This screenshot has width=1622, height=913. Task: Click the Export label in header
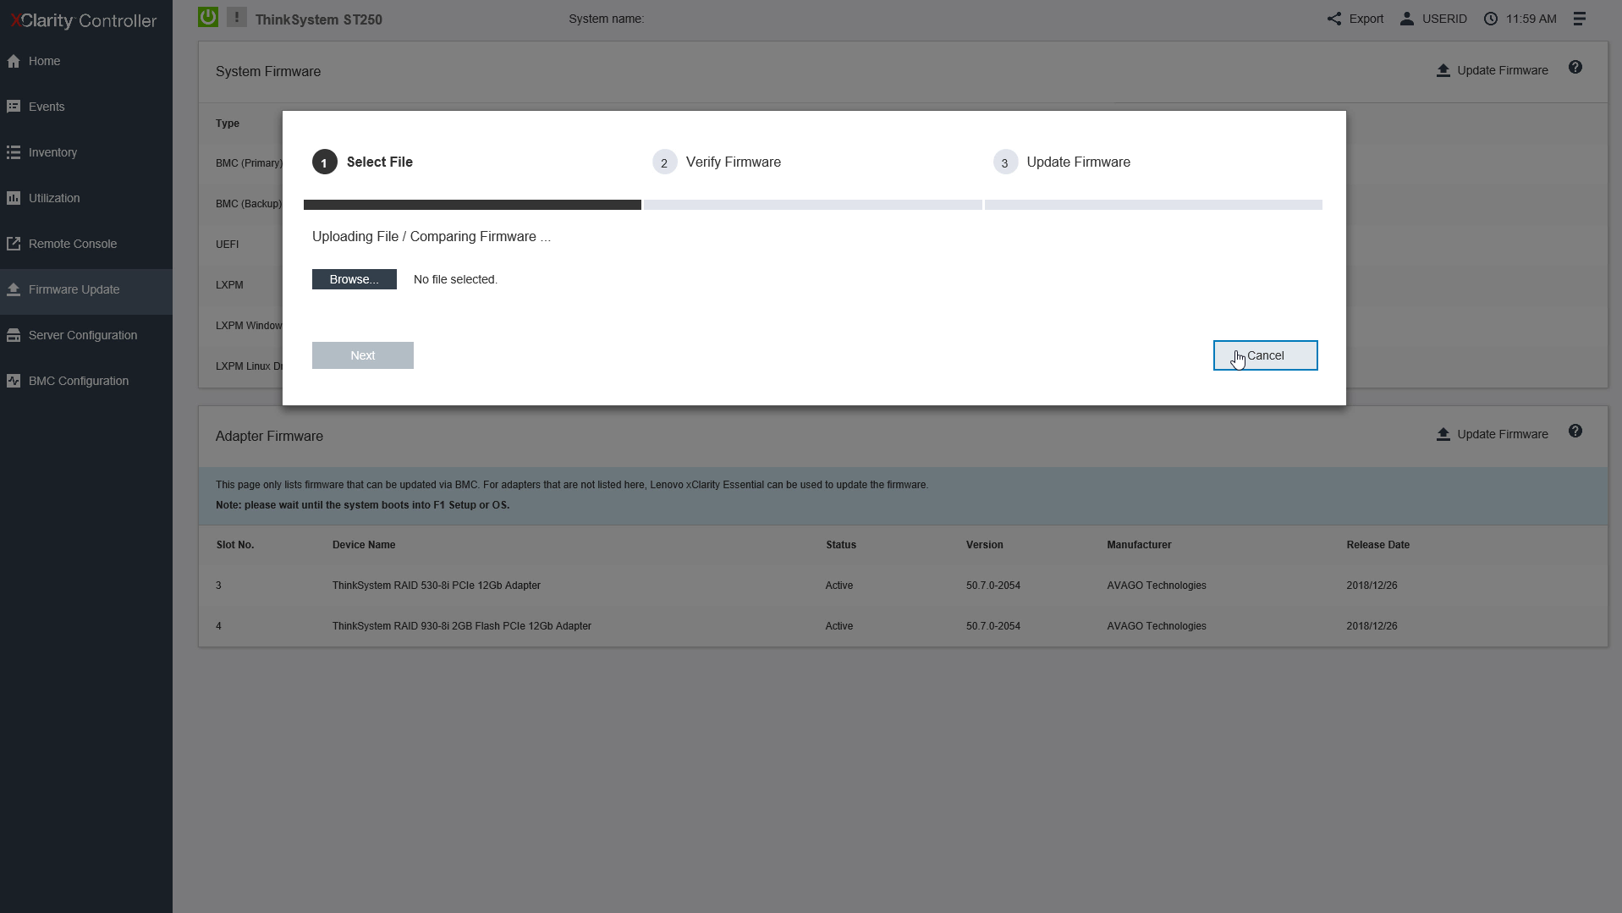(1366, 19)
